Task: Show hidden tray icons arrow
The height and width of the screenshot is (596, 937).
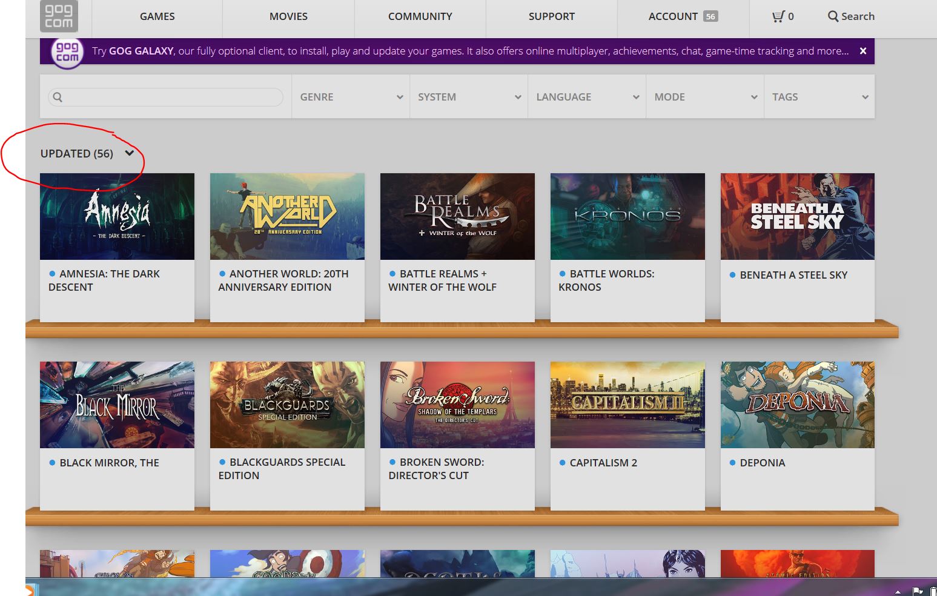Action: (898, 592)
